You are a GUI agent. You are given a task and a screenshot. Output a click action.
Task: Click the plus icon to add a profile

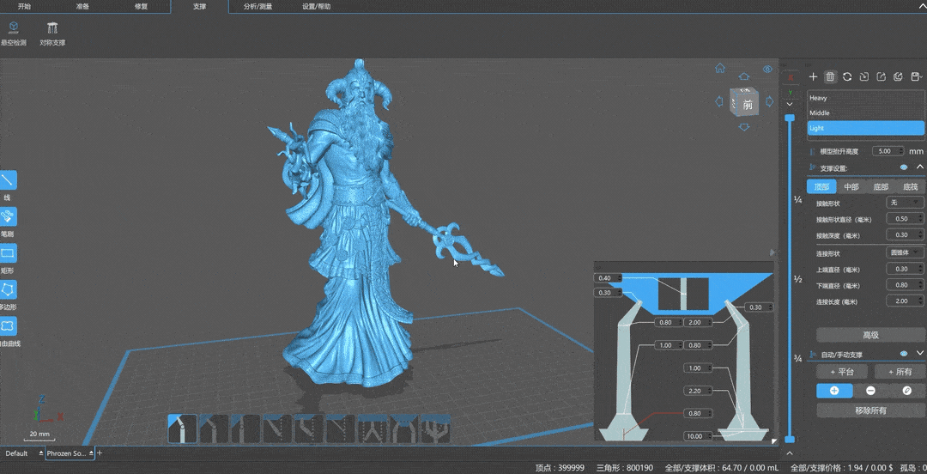814,77
